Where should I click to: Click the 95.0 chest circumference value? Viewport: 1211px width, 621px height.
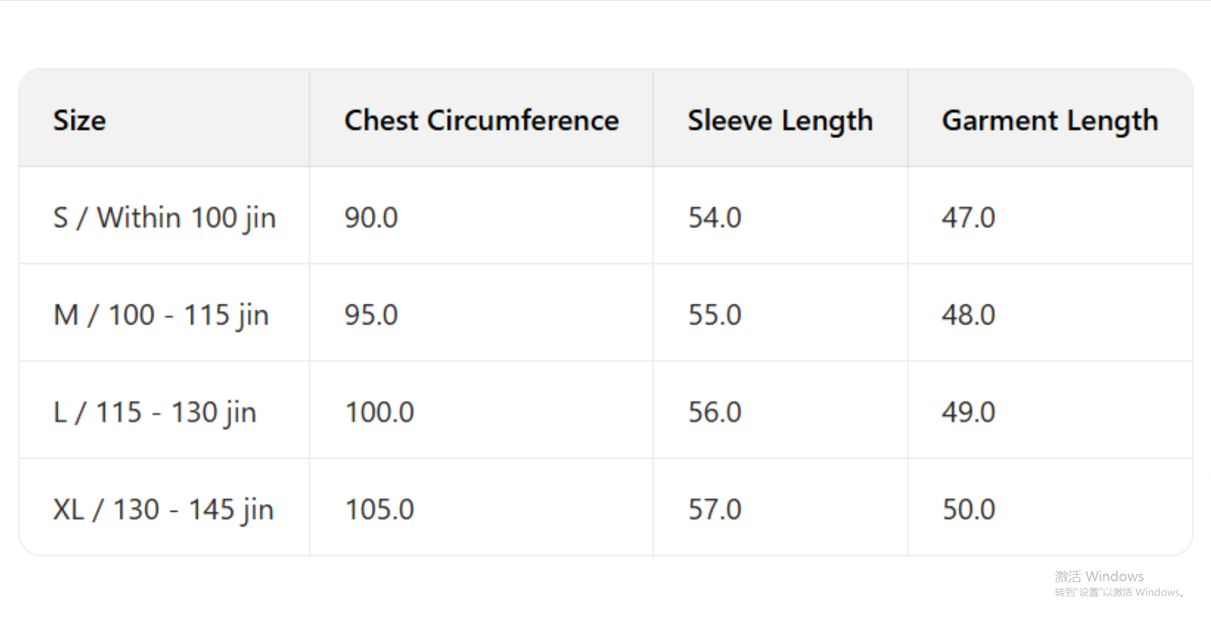tap(371, 315)
